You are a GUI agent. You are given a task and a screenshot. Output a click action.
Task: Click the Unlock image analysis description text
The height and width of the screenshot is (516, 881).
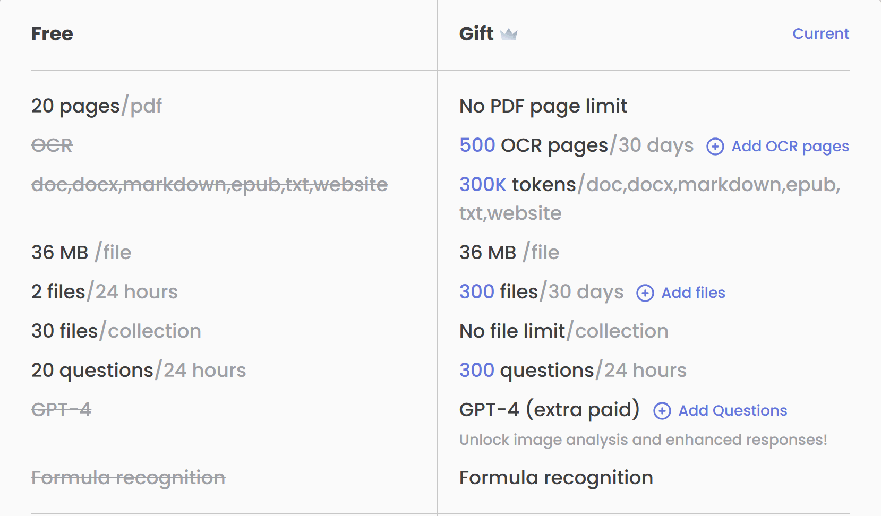pyautogui.click(x=643, y=440)
